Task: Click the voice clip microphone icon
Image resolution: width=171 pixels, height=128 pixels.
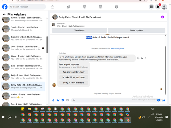Action: click(x=53, y=100)
